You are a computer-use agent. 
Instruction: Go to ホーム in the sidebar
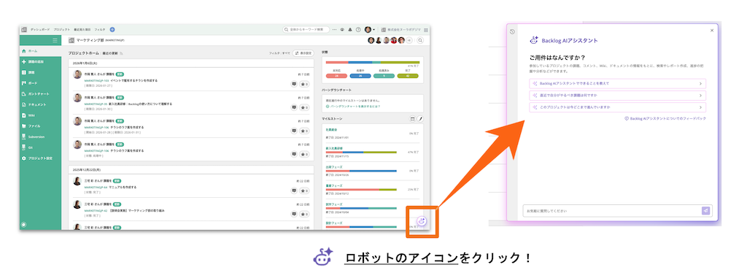[x=41, y=51]
